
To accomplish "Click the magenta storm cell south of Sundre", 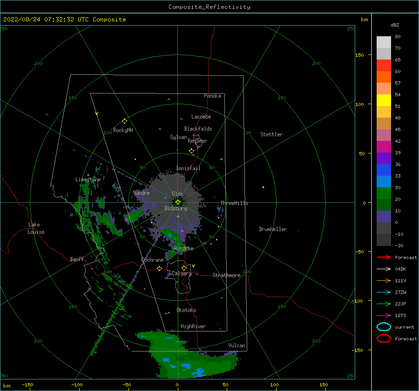I will click(126, 219).
